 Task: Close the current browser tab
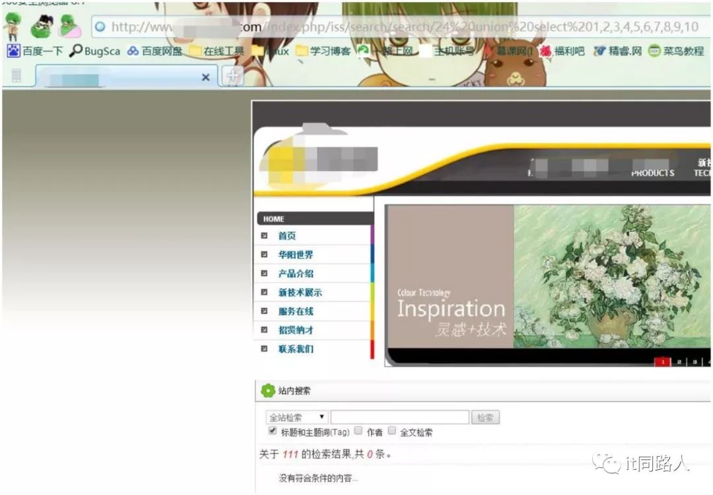pyautogui.click(x=205, y=77)
